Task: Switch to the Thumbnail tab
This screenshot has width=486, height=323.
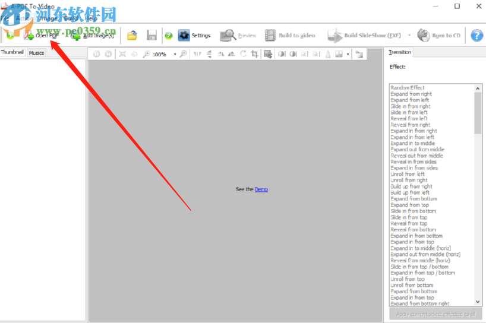Action: coord(12,52)
